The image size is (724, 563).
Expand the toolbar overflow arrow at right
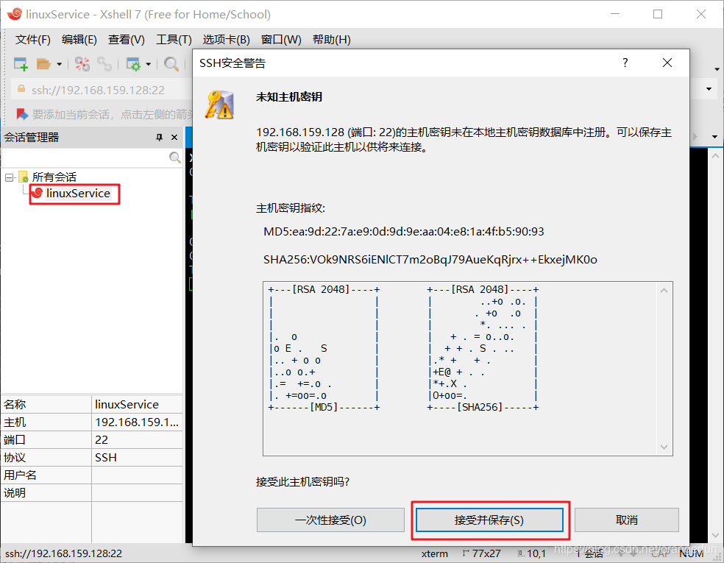[x=717, y=69]
